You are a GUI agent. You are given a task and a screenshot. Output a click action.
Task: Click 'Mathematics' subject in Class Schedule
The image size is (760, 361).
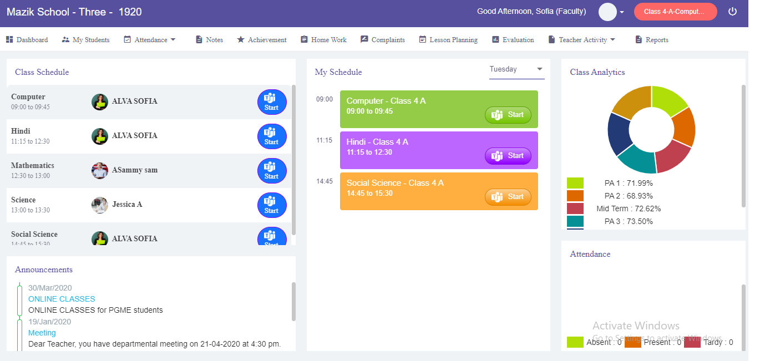(33, 165)
